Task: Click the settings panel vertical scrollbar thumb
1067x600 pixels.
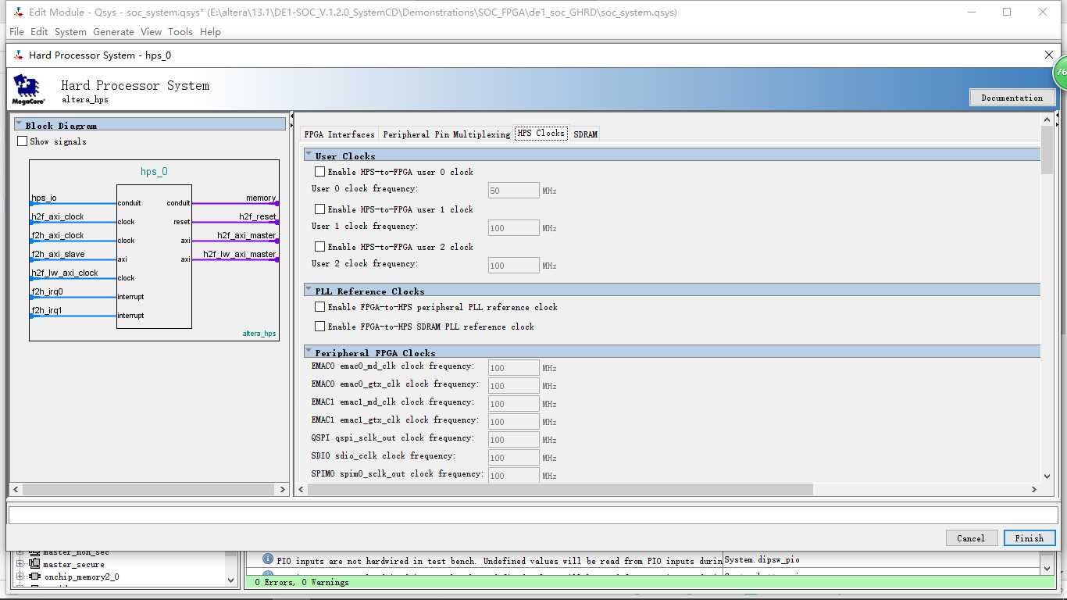Action: coord(1047,150)
